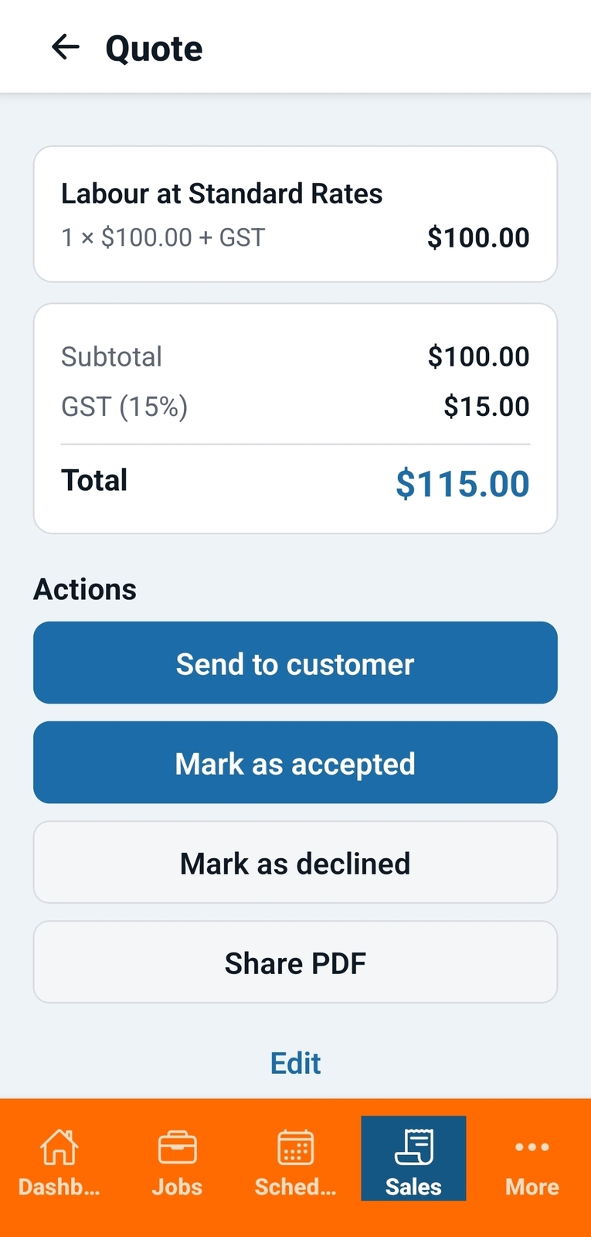Select the Sales receipt icon

click(x=413, y=1147)
